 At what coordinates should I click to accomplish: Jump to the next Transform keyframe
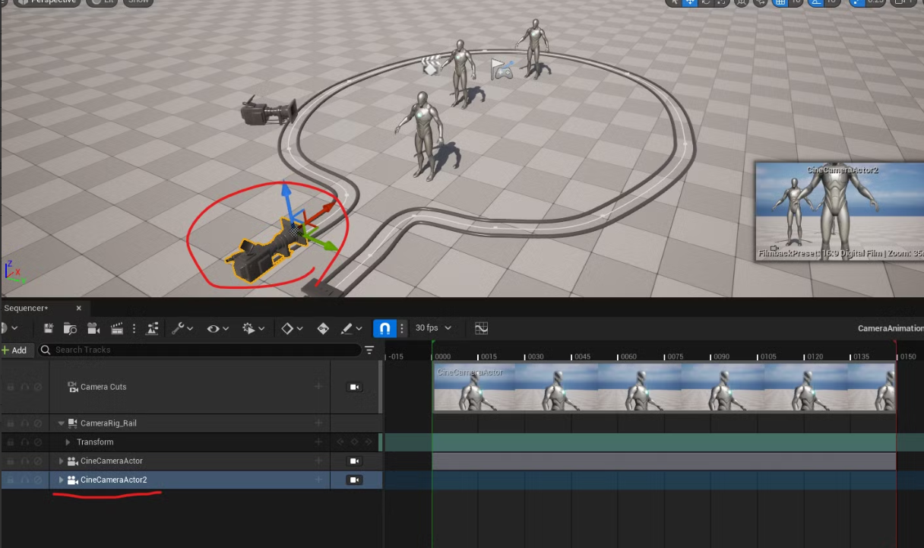(369, 442)
